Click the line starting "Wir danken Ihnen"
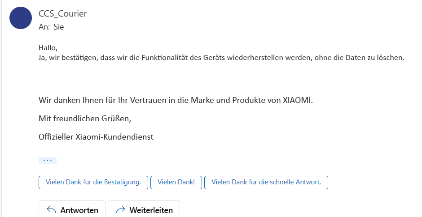The width and height of the screenshot is (422, 217). [176, 100]
